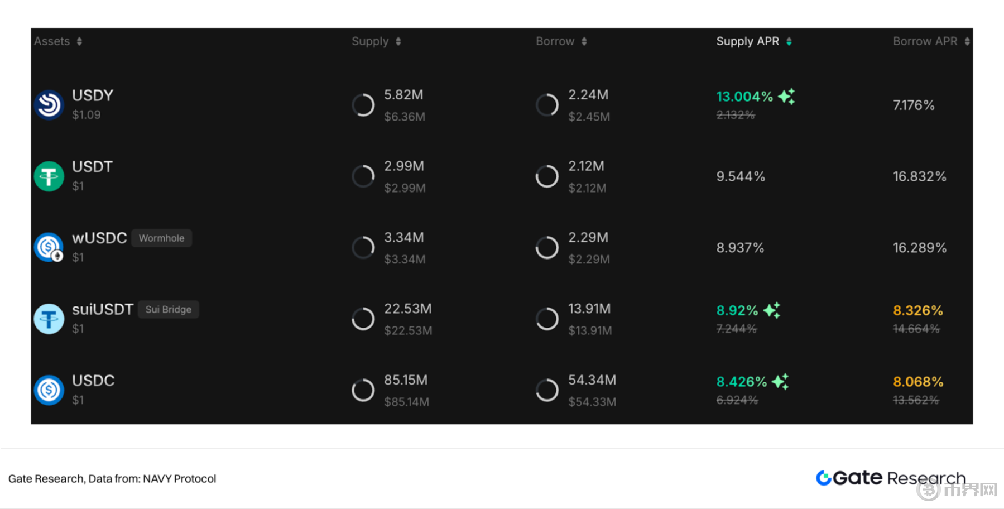
Task: Click the 8.937% supply APR value
Action: pos(740,248)
